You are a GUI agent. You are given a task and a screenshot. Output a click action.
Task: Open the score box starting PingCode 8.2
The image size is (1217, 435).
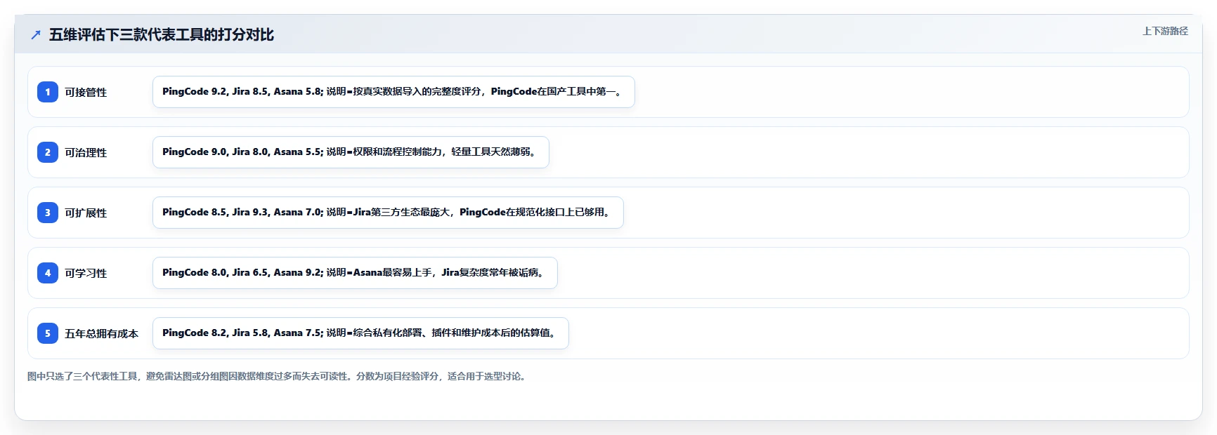click(360, 333)
